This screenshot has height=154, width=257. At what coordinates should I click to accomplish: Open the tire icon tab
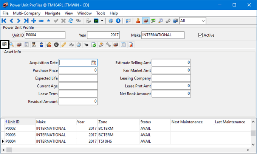coord(56,45)
